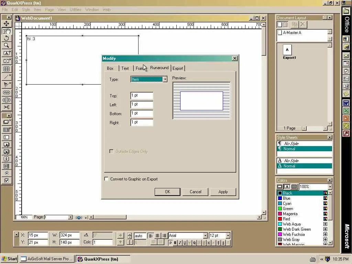Select the Rotation tool

[x=7, y=38]
